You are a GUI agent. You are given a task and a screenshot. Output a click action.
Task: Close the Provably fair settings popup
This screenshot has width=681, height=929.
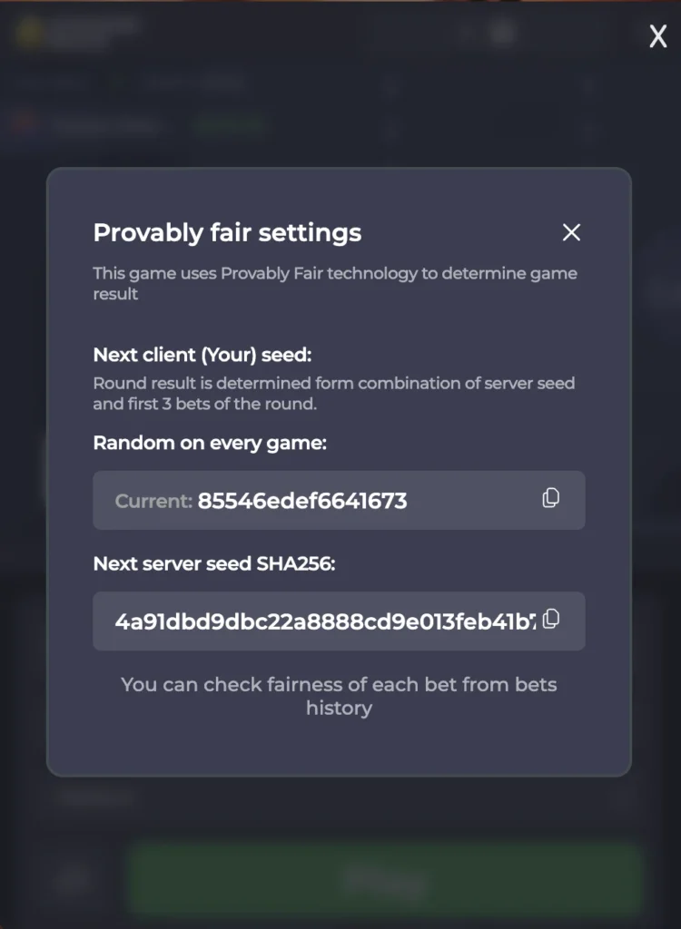click(x=571, y=233)
